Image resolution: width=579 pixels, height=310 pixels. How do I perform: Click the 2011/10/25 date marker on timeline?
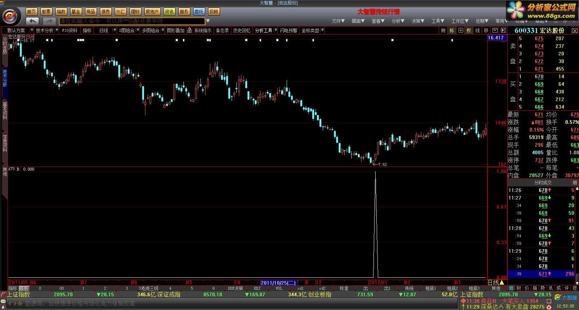279,282
